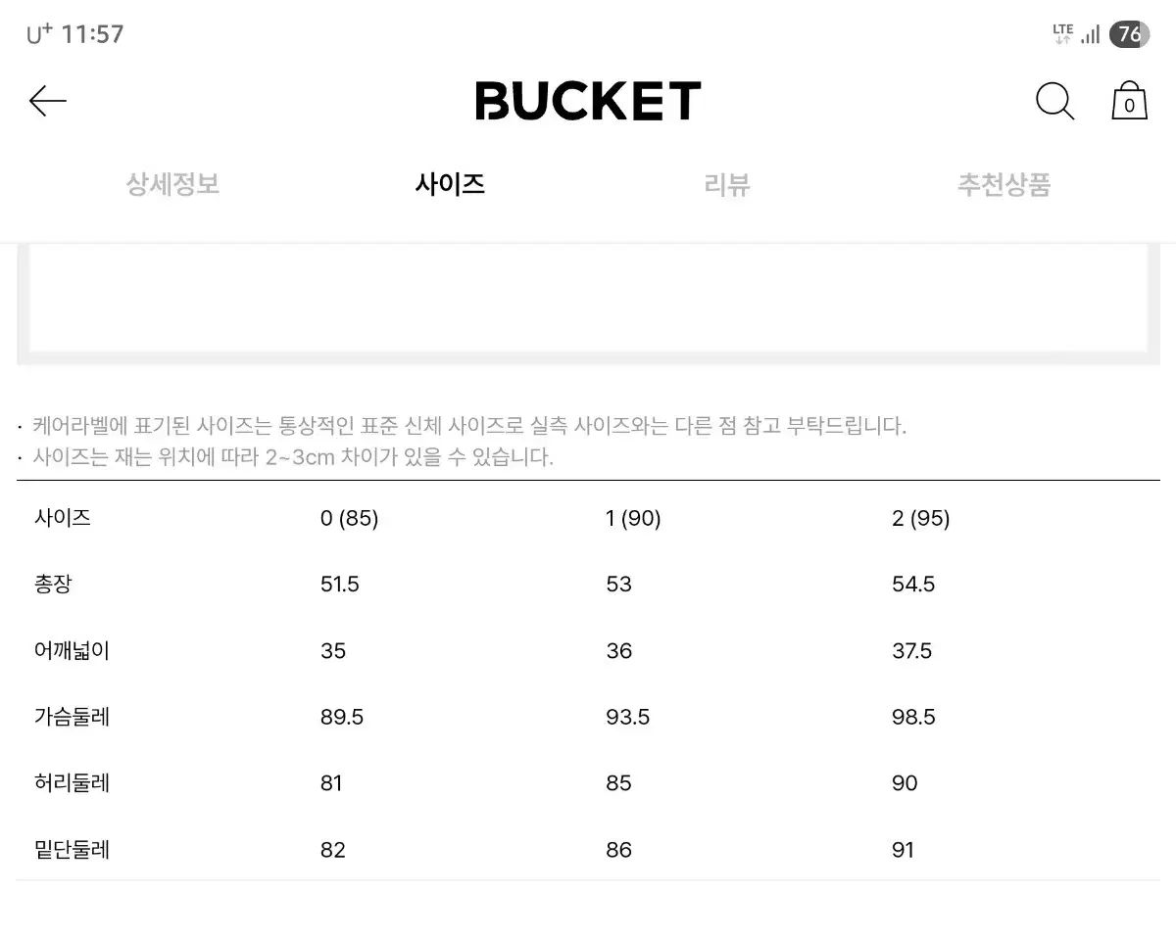The image size is (1176, 939).
Task: Open the search magnifier icon
Action: (x=1054, y=101)
